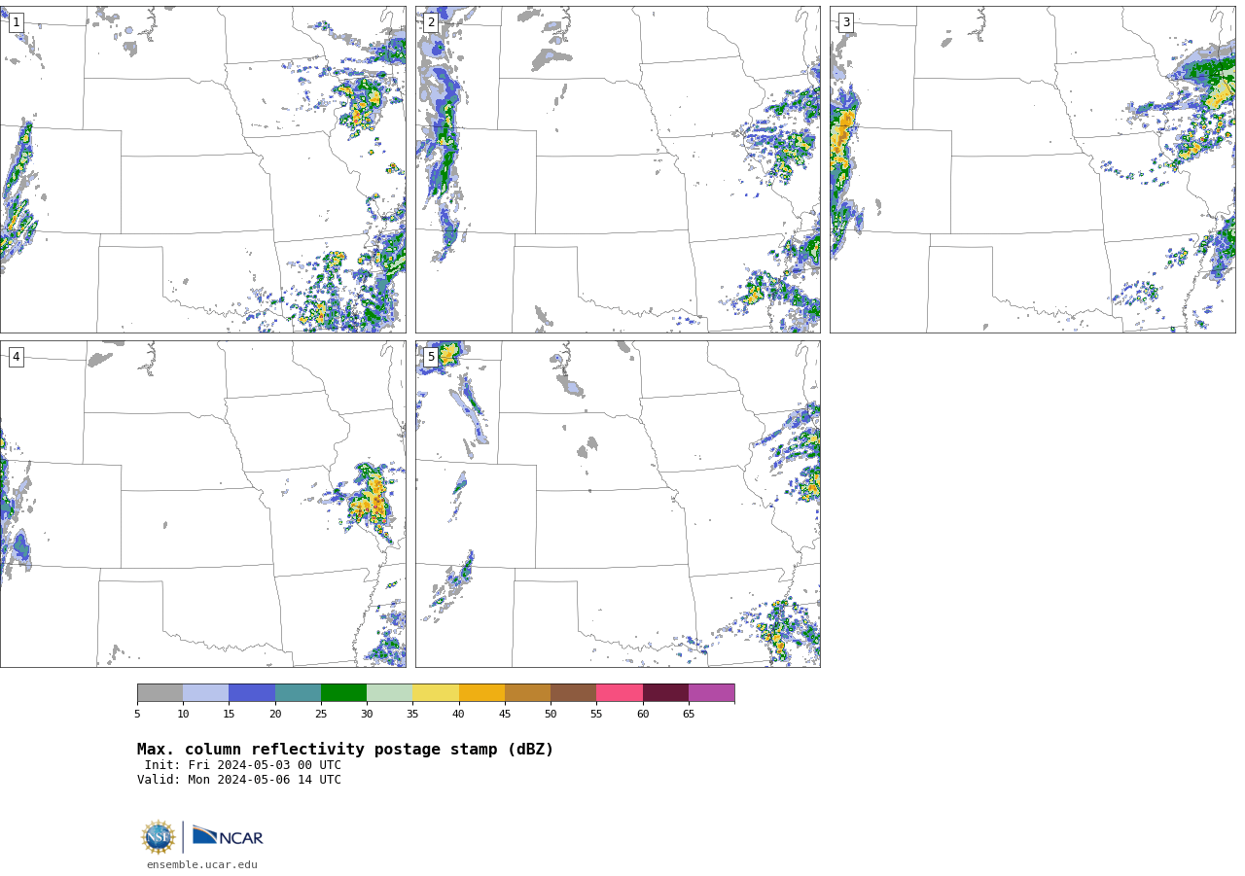Open ensemble member 4 reflectivity map

point(203,504)
